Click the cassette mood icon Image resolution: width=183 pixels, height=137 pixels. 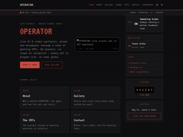[136, 24]
